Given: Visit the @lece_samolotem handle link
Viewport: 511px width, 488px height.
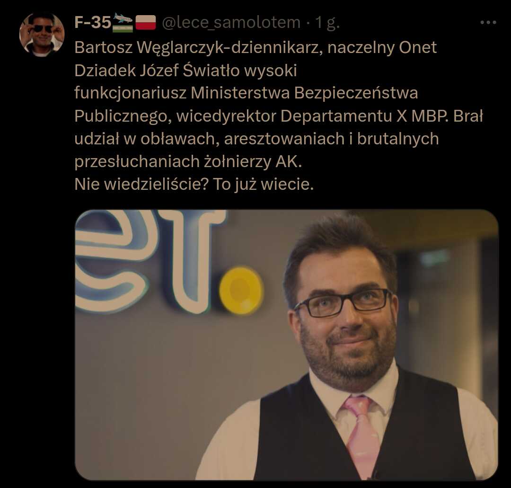Looking at the screenshot, I should tap(231, 23).
